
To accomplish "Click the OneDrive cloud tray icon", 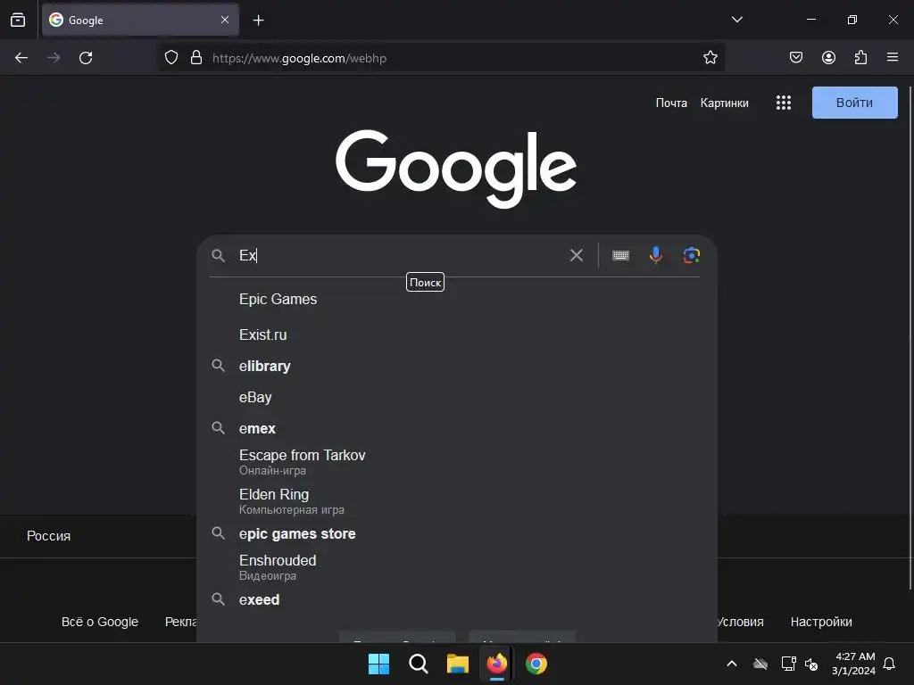I will (760, 664).
